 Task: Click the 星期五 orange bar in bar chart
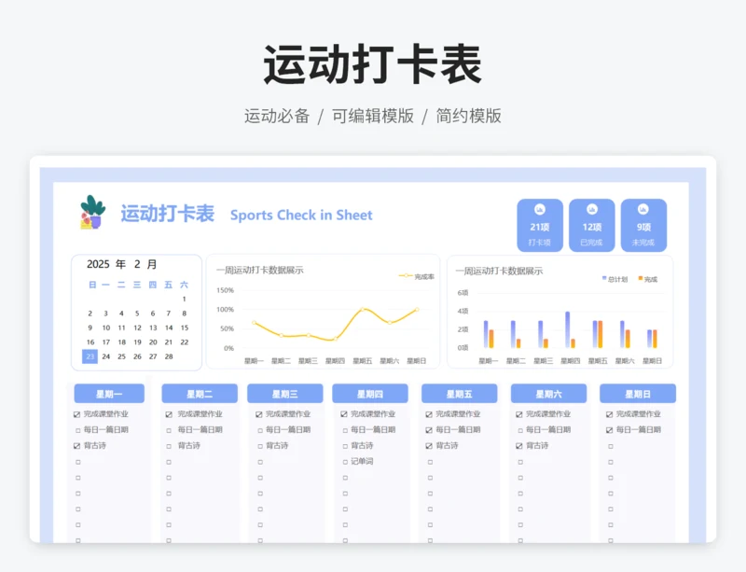[x=601, y=334]
